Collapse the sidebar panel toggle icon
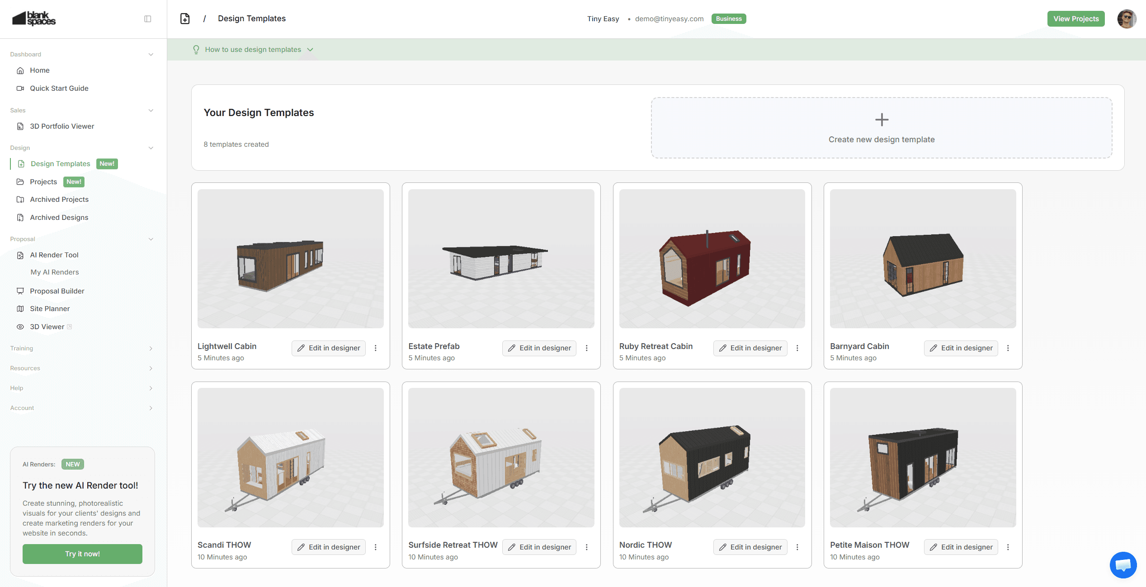This screenshot has height=587, width=1146. (x=147, y=19)
